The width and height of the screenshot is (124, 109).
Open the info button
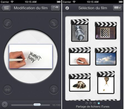(x=67, y=8)
